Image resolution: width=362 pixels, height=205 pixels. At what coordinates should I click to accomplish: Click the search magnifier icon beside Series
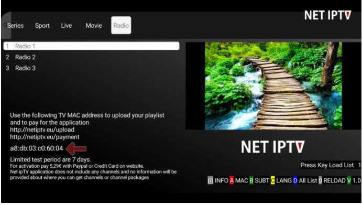(5, 25)
